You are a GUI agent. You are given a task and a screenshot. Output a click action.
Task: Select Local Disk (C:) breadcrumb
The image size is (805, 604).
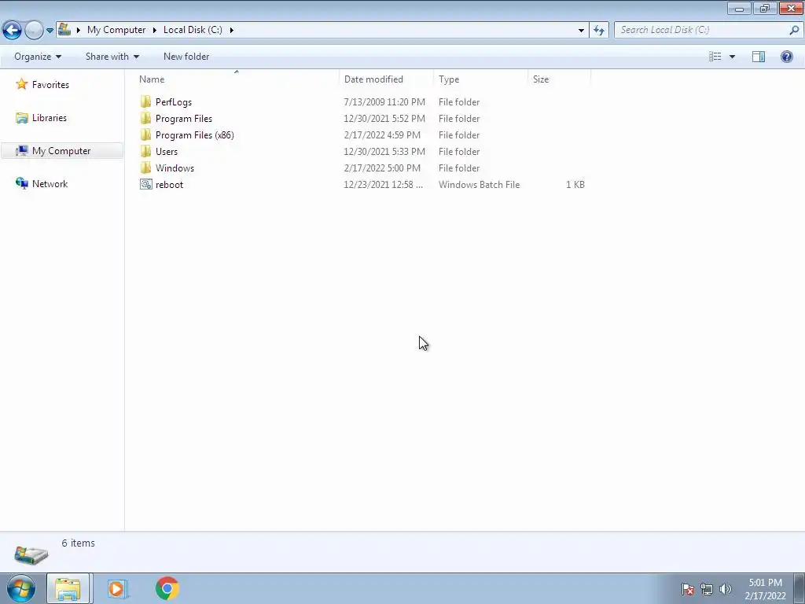193,30
